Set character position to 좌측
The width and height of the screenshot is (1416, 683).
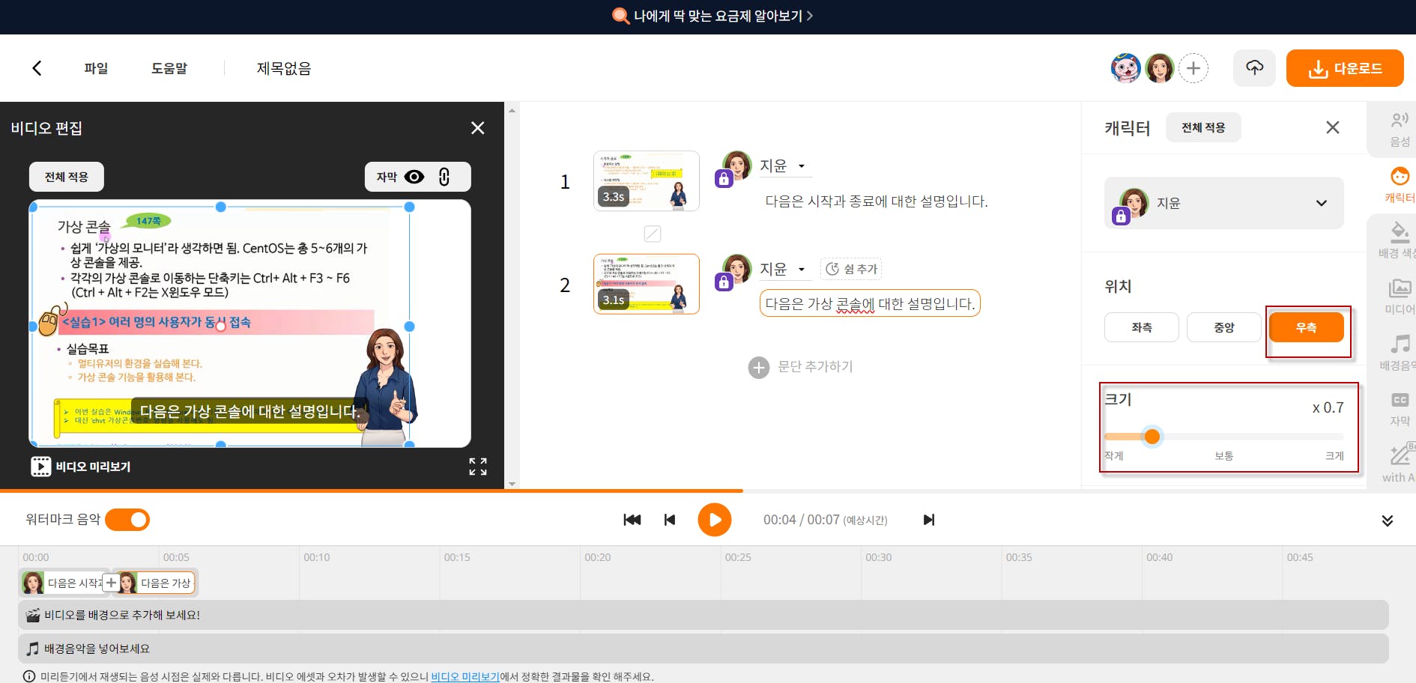tap(1142, 327)
